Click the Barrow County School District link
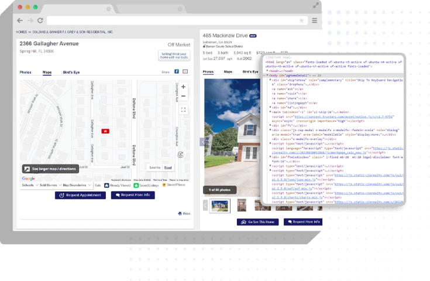 pos(225,46)
